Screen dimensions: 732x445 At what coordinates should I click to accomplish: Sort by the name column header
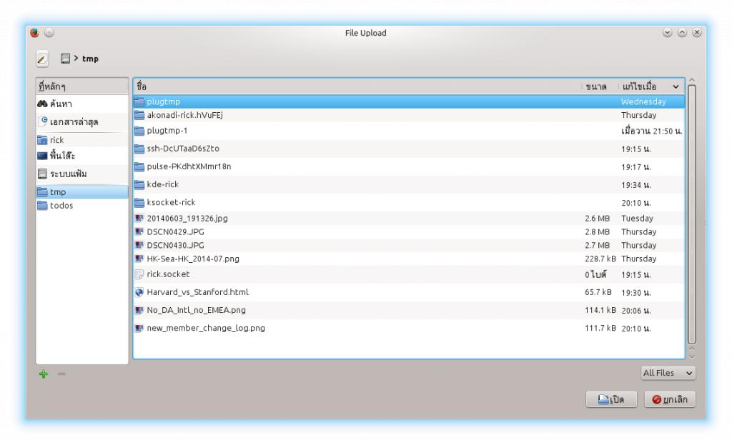(x=357, y=86)
